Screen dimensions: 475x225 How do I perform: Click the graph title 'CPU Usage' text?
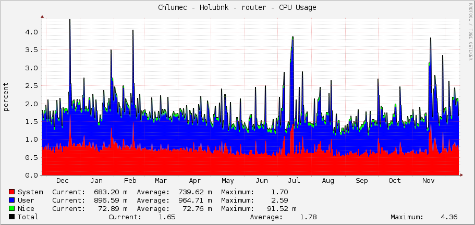[x=297, y=7]
